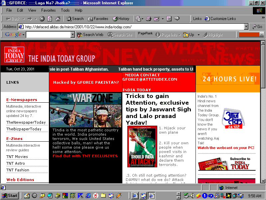Click Subscribe to India Today banner
This screenshot has width=266, height=200.
tap(227, 164)
